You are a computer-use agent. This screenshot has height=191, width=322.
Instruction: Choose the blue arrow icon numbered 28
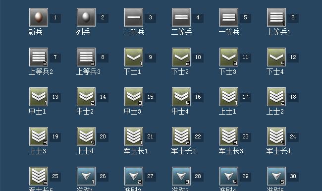tap(181, 176)
